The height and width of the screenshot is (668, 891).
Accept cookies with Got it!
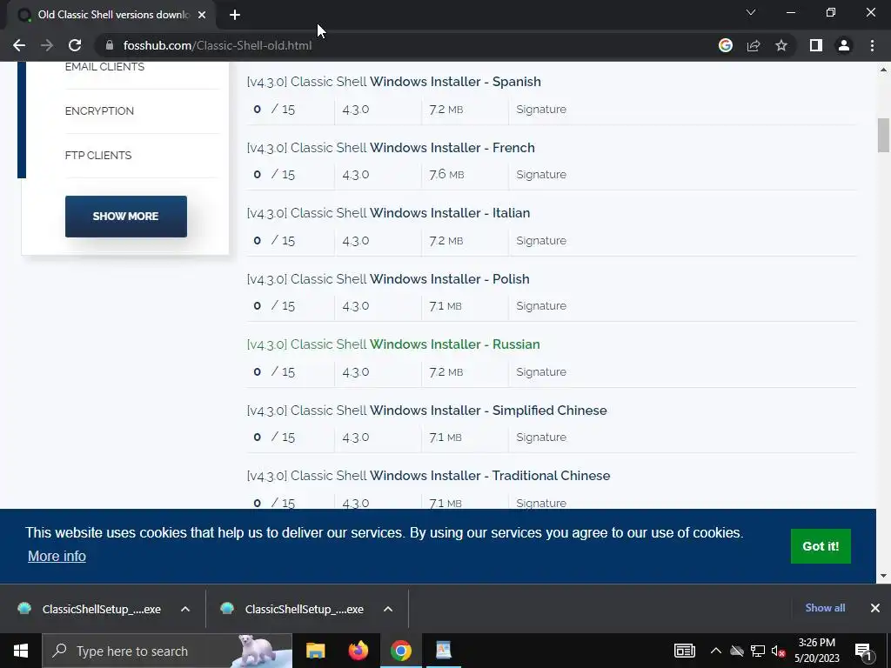point(821,546)
